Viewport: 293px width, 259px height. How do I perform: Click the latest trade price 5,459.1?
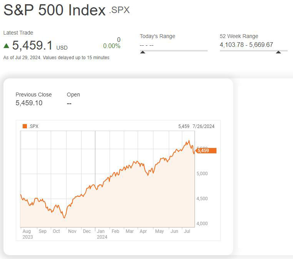click(x=32, y=46)
